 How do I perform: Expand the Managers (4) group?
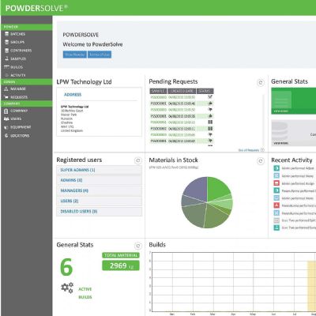tap(100, 190)
